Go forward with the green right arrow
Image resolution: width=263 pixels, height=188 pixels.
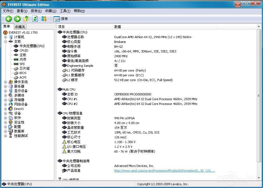click(x=17, y=19)
